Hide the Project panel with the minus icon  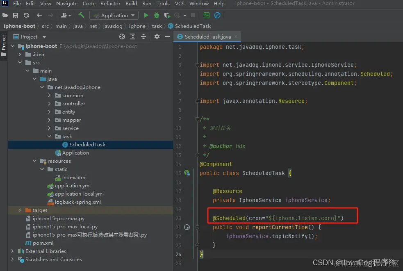168,37
